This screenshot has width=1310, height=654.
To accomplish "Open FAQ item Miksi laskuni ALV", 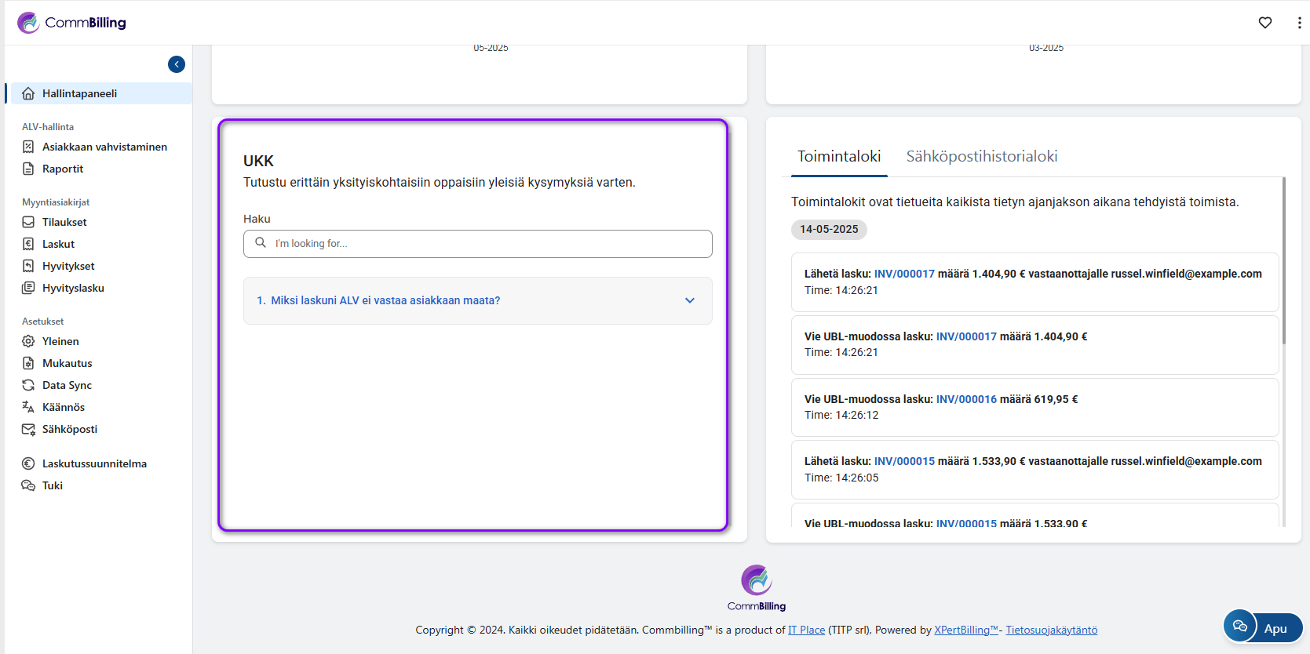I will pyautogui.click(x=385, y=300).
